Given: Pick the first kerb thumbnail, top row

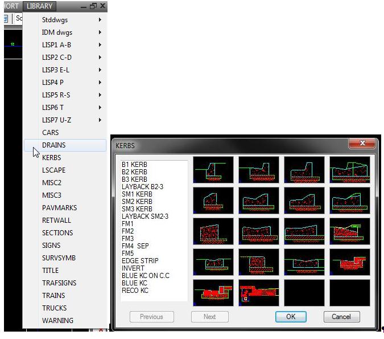Looking at the screenshot, I should coord(213,170).
